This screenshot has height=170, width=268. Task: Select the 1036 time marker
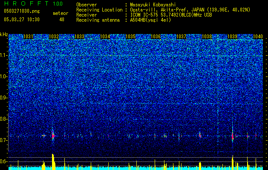156,37
